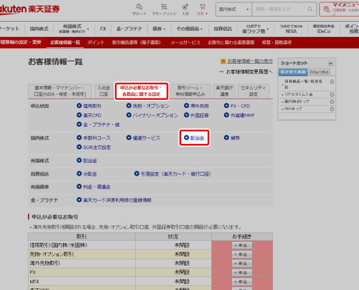Switch to 申込が必要なお取引 tab
The image size is (359, 290).
[141, 91]
